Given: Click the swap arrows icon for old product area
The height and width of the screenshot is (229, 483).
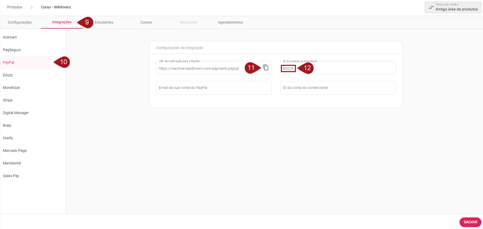Looking at the screenshot, I should (431, 7).
